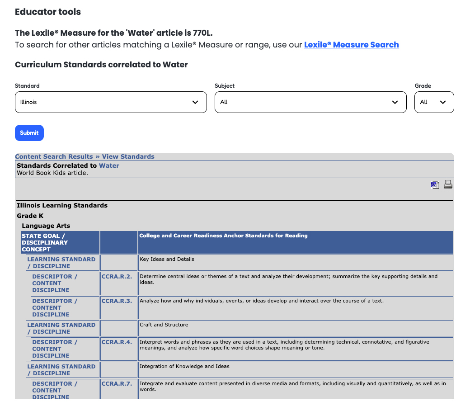Click DESCRIPTOR label in the CCRA.R.4. row
The image size is (470, 406).
(65, 349)
